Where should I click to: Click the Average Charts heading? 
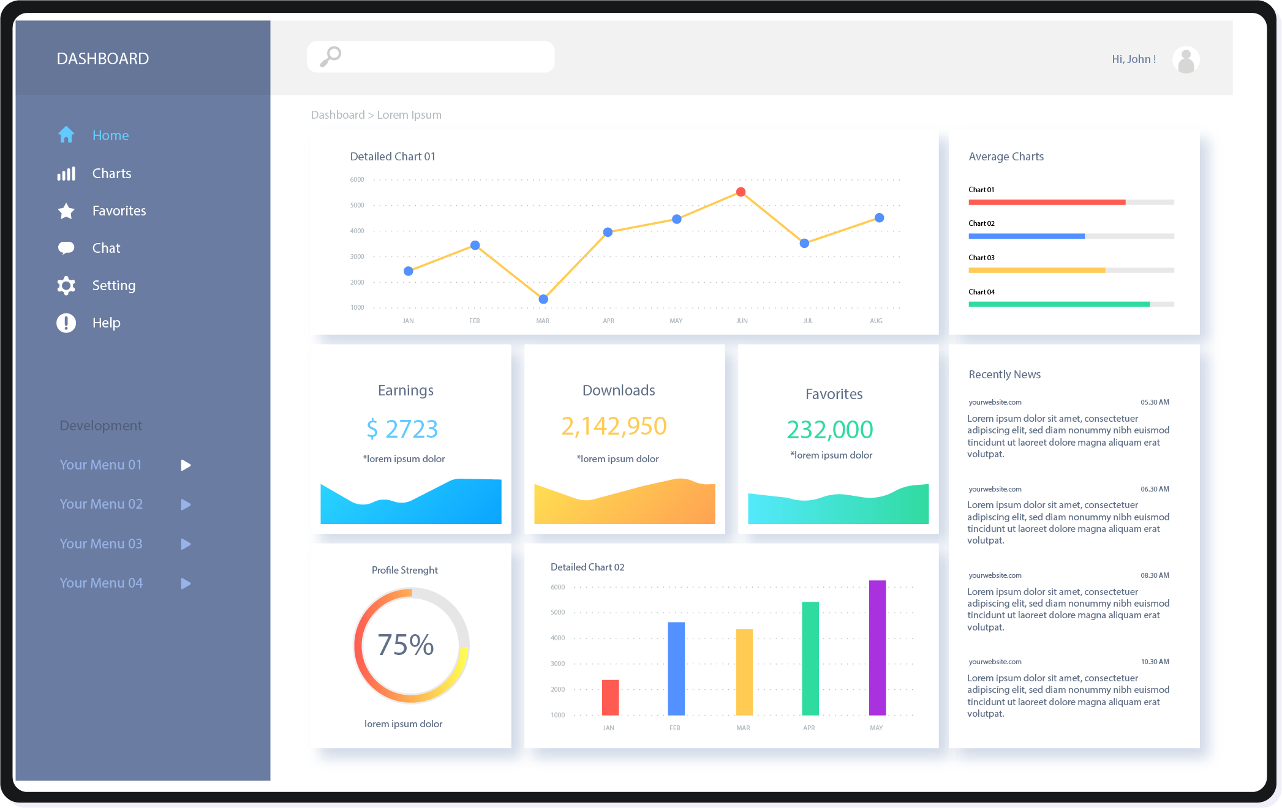[x=1006, y=157]
